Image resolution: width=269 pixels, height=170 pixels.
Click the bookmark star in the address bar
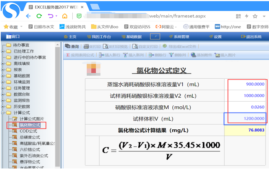click(x=255, y=16)
